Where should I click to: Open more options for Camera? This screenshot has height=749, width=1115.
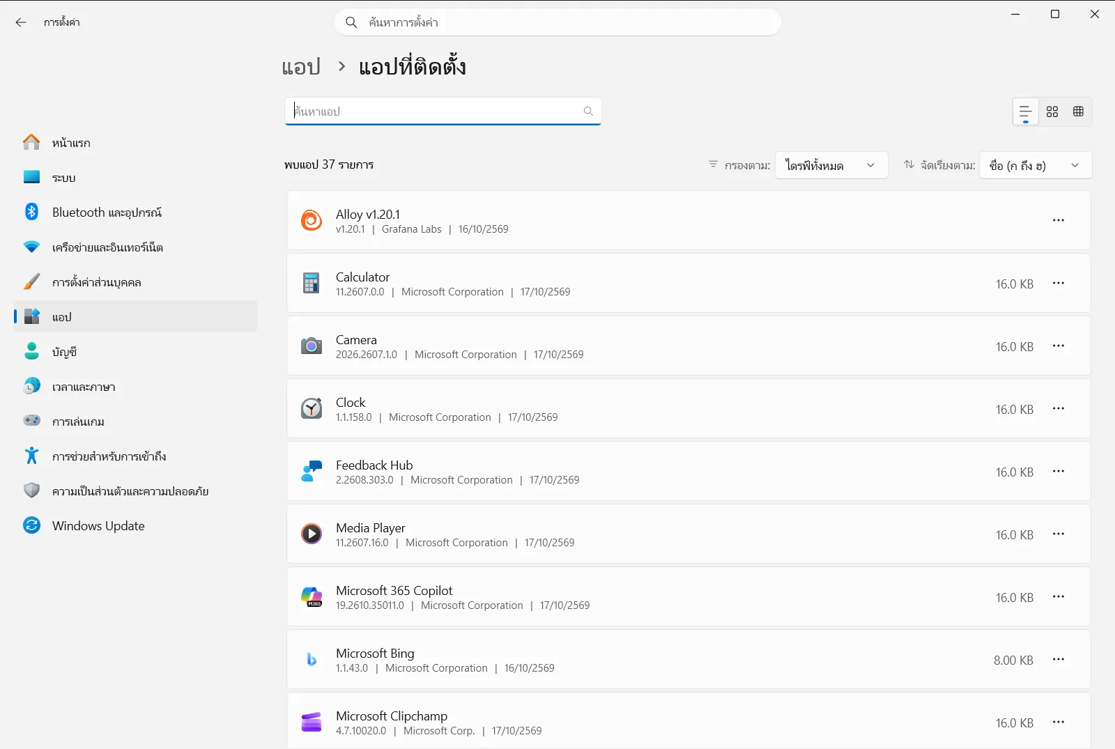(x=1059, y=346)
